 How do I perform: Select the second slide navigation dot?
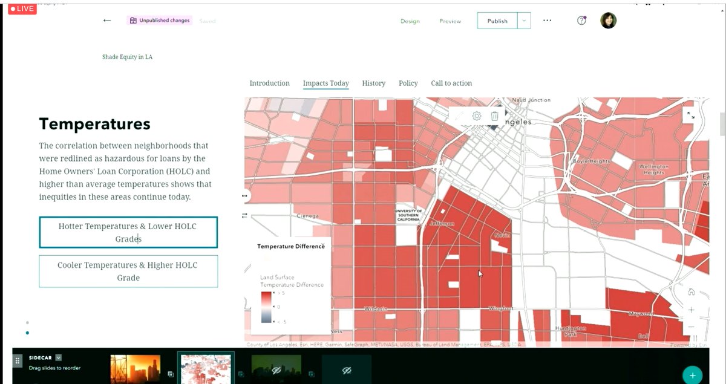27,333
